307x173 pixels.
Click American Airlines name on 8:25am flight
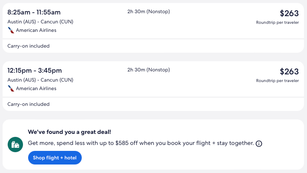[36, 30]
